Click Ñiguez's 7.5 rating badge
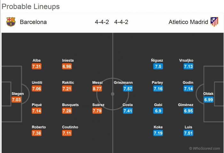This screenshot has width=224, height=153. [x=158, y=66]
